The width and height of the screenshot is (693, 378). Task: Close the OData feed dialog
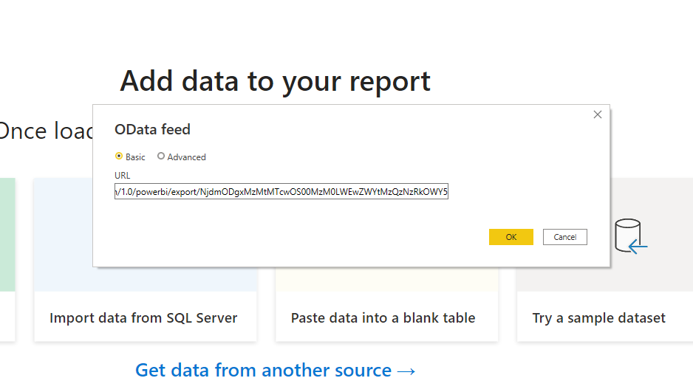tap(598, 114)
